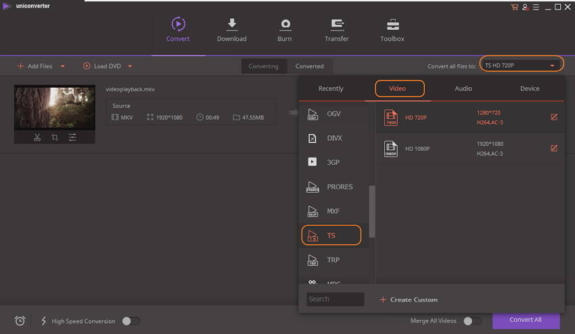Edit the HD 1080P preset

554,148
